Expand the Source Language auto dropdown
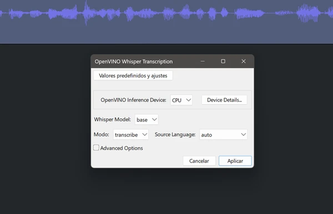Image resolution: width=333 pixels, height=214 pixels. (224, 135)
